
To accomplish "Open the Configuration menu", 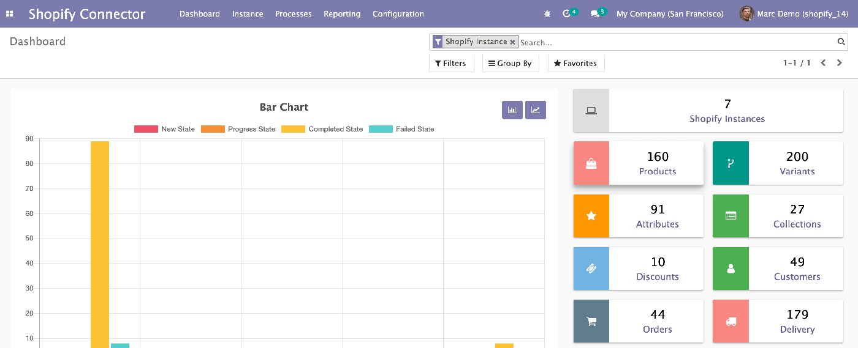I will coord(398,13).
